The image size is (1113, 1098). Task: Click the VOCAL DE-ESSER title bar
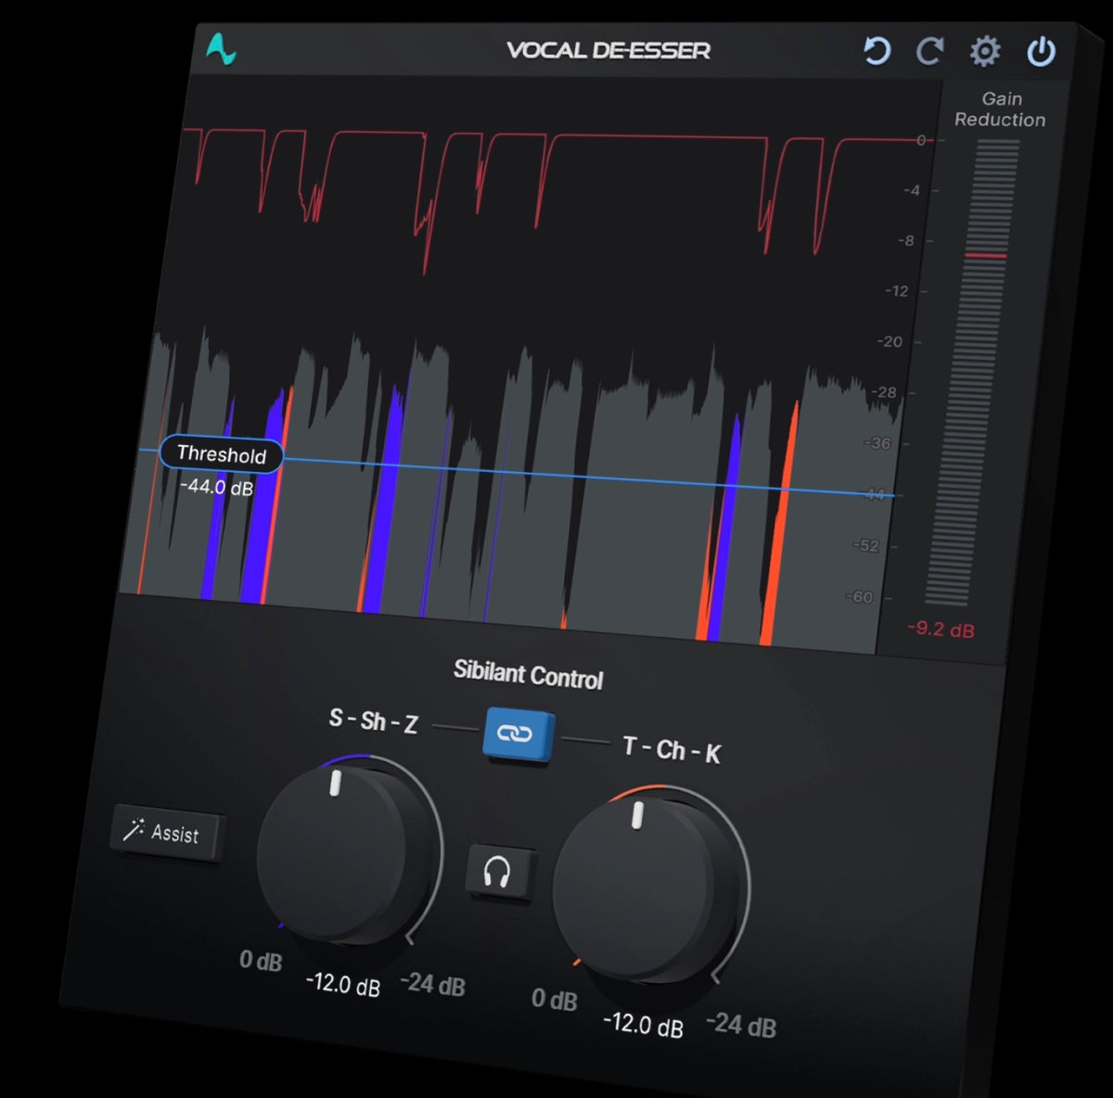coord(608,51)
